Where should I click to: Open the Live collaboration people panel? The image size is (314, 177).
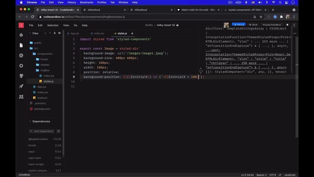click(21, 96)
